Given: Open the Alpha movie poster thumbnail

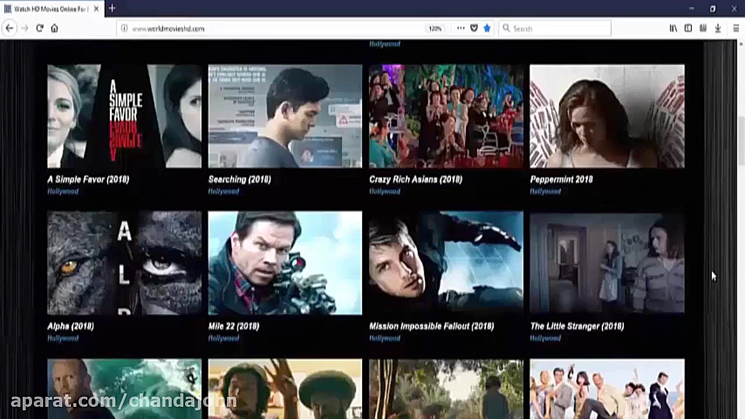Looking at the screenshot, I should (x=124, y=263).
